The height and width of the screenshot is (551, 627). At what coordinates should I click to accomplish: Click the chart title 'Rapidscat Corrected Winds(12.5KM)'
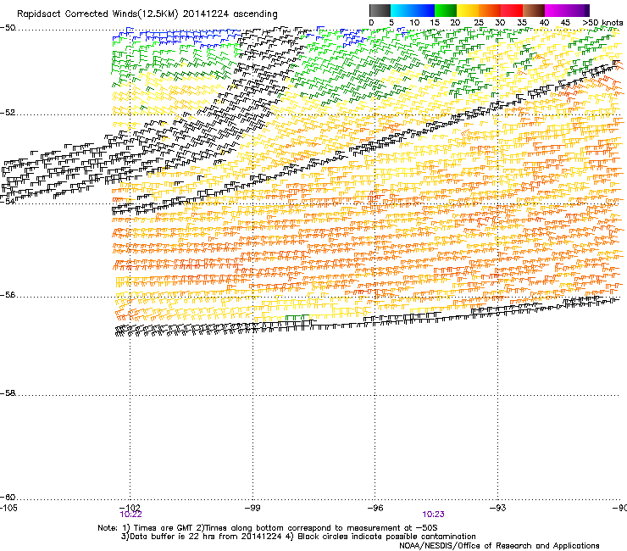point(97,14)
